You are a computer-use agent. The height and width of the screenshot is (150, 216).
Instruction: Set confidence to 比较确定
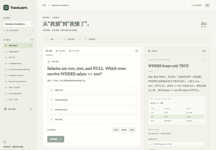(124, 130)
